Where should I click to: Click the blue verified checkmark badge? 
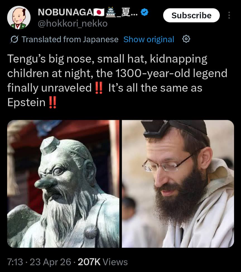point(144,12)
